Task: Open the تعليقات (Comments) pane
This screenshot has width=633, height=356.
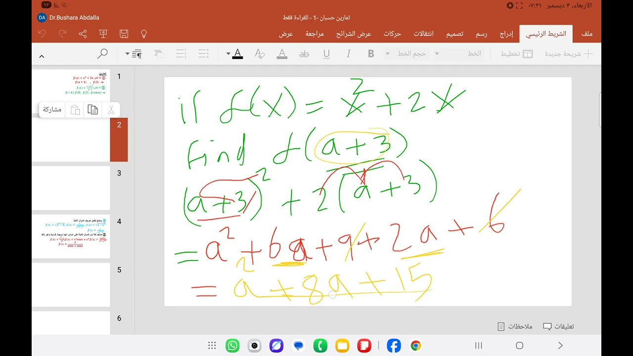Action: pyautogui.click(x=559, y=326)
